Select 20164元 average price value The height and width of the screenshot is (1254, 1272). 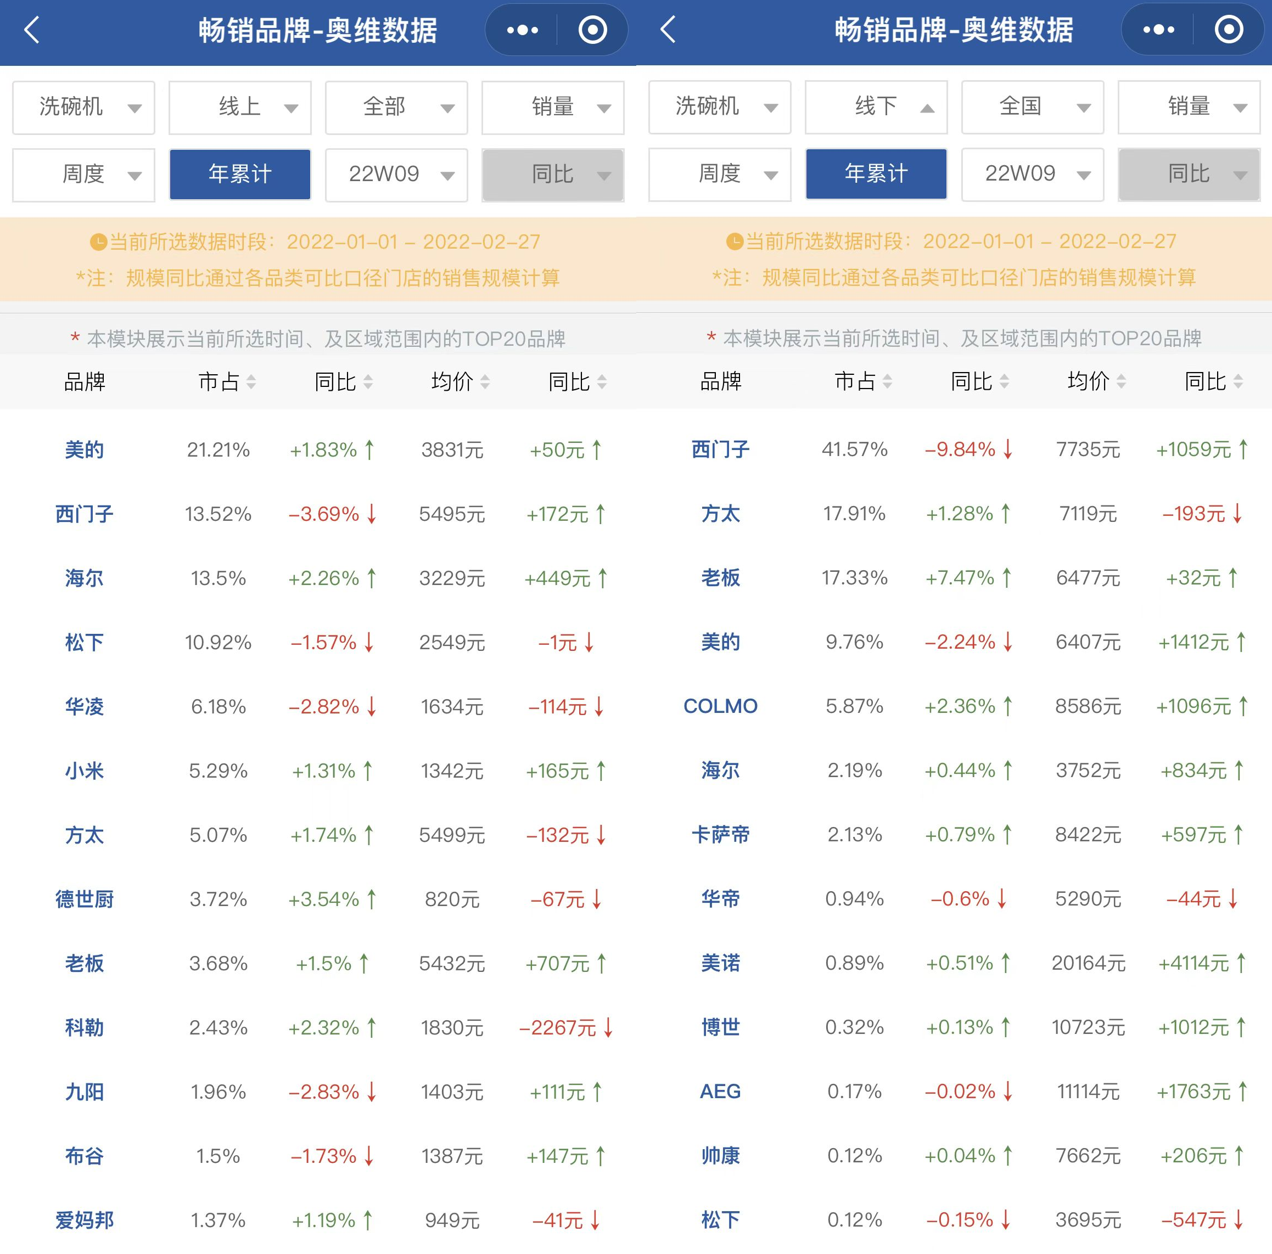pyautogui.click(x=1088, y=963)
